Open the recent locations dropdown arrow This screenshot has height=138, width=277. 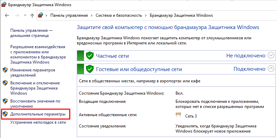(24, 16)
